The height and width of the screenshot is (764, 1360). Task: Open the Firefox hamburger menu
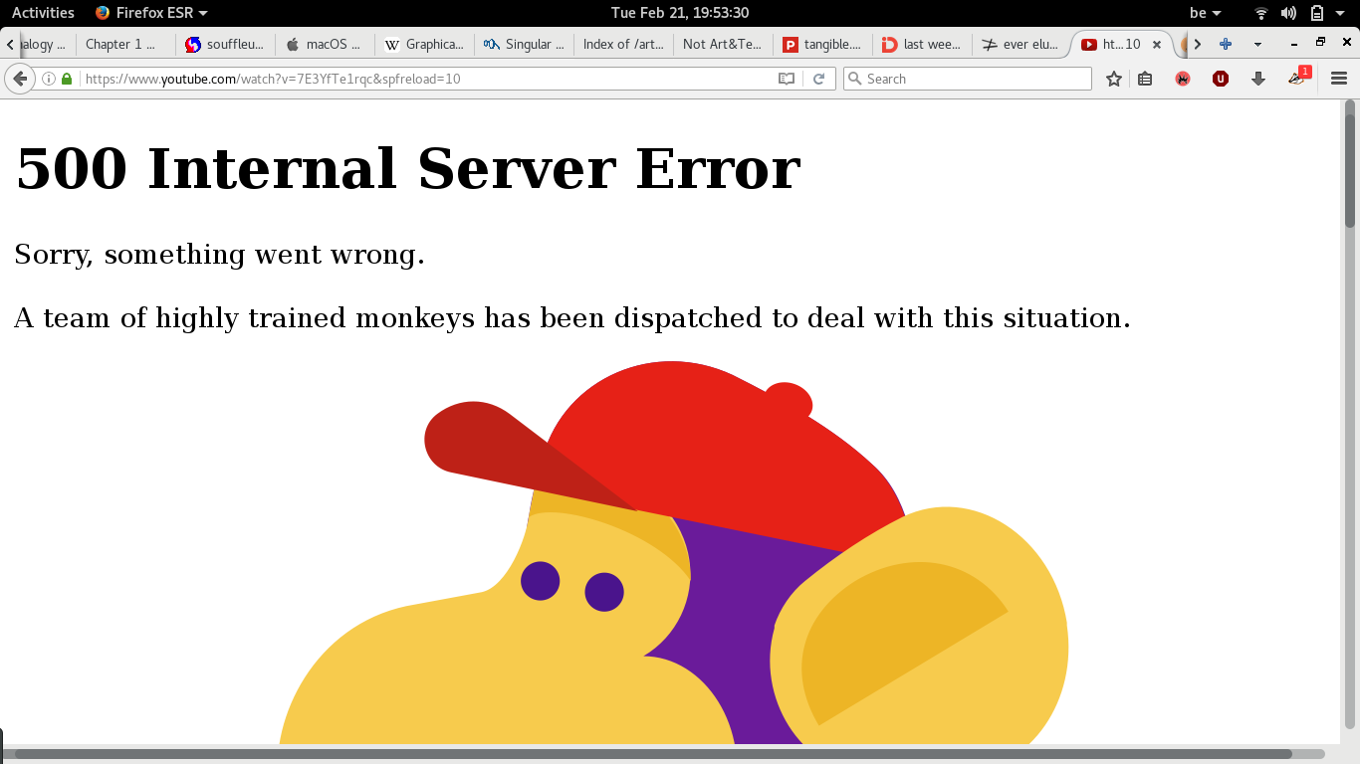click(1338, 79)
